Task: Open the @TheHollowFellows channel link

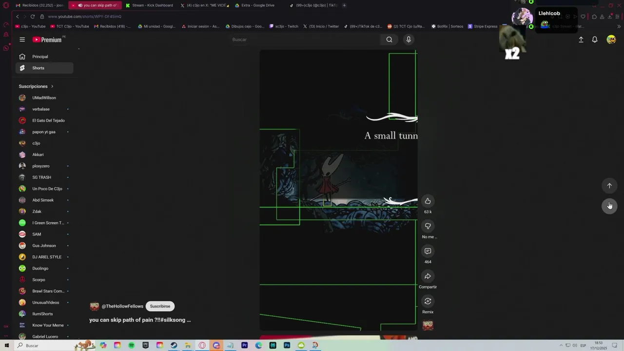Action: click(x=122, y=306)
